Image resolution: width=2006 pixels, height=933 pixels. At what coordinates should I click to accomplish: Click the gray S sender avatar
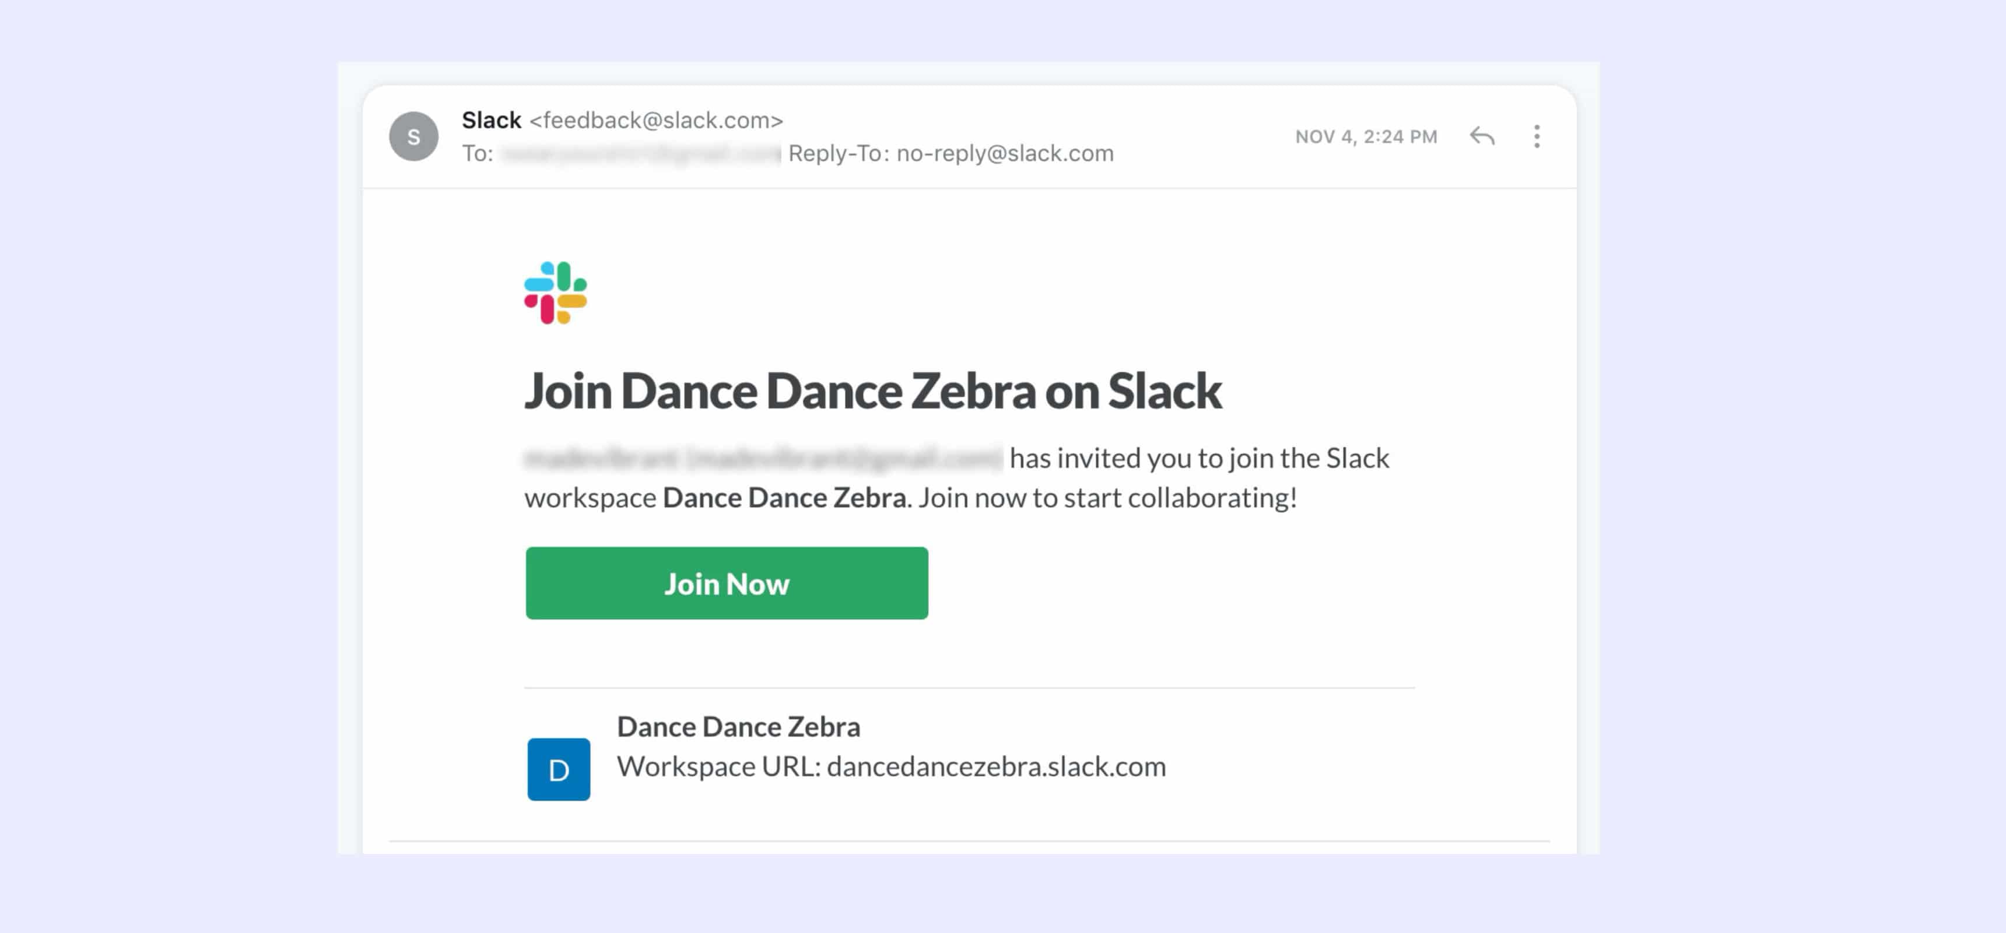point(413,137)
